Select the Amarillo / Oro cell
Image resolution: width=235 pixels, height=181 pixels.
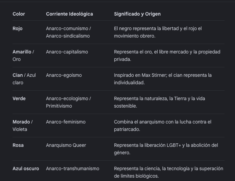pos(23,55)
